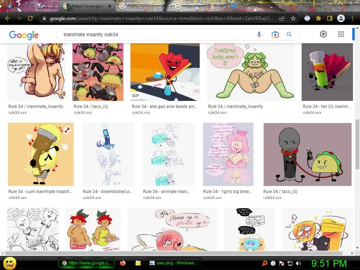Go to the Google homepage logo
This screenshot has height=270, width=360.
coord(24,35)
